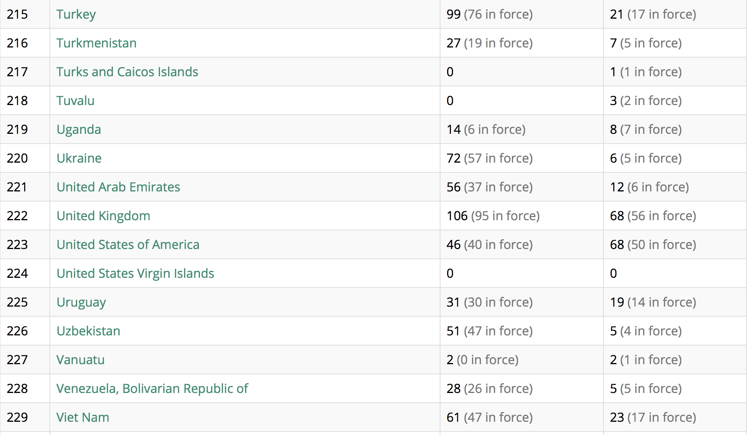751x435 pixels.
Task: Click row number 222
Action: tap(17, 216)
